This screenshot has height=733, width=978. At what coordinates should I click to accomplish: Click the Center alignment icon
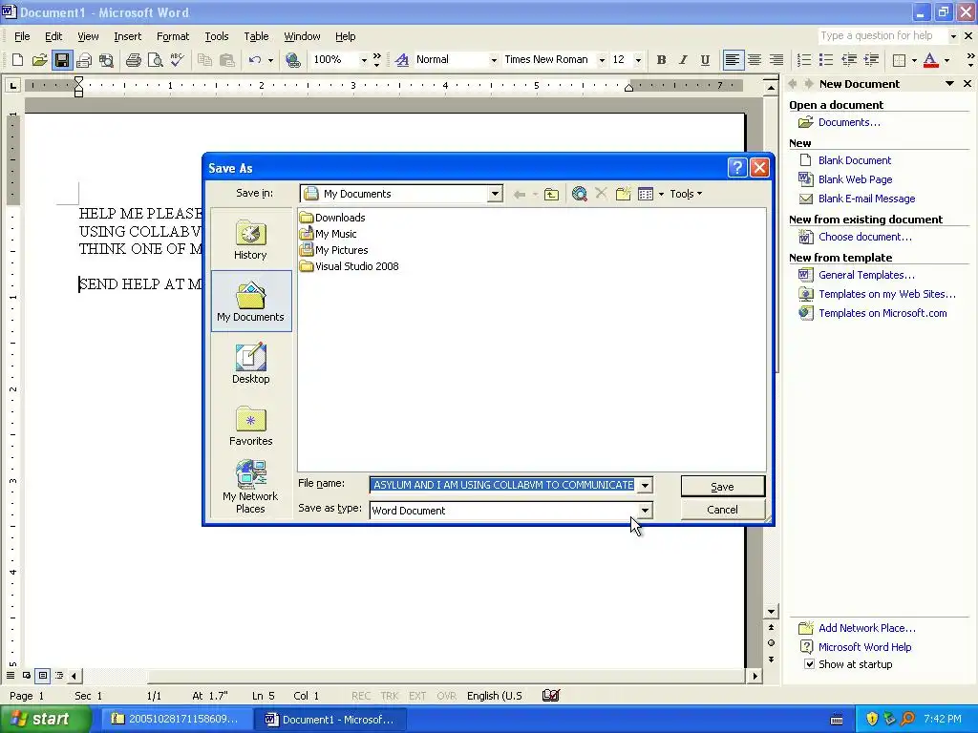pos(755,60)
